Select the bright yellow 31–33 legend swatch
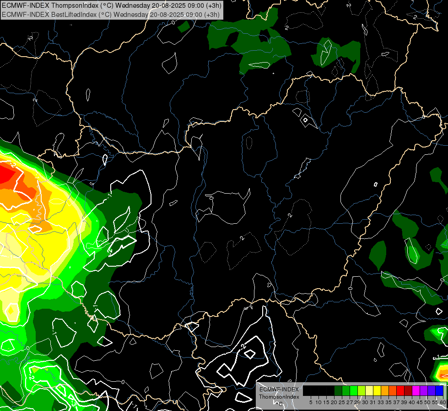448x411 pixels. point(377,390)
